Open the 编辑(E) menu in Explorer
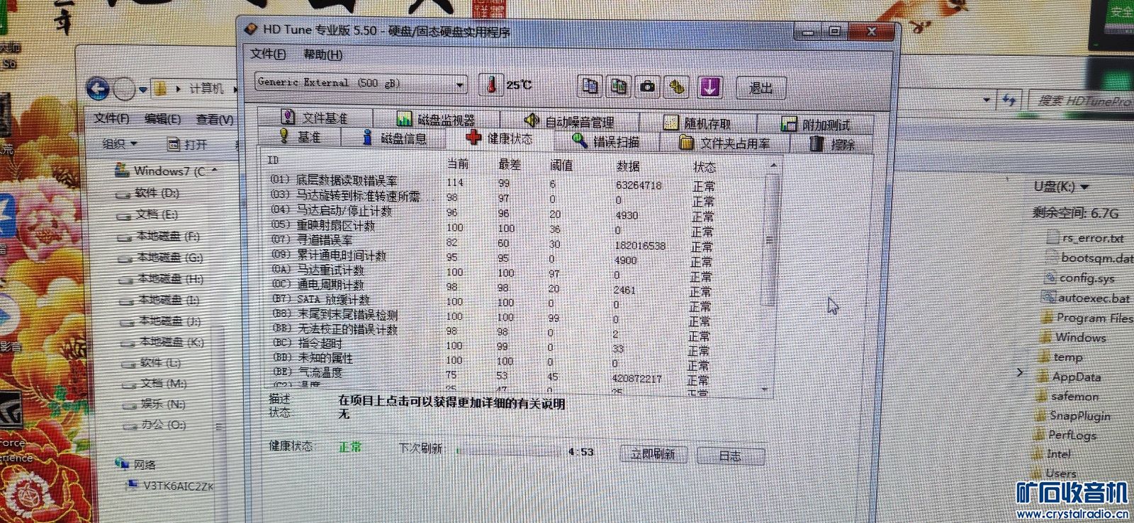 click(x=162, y=119)
